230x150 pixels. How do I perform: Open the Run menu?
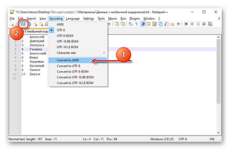tap(123, 19)
